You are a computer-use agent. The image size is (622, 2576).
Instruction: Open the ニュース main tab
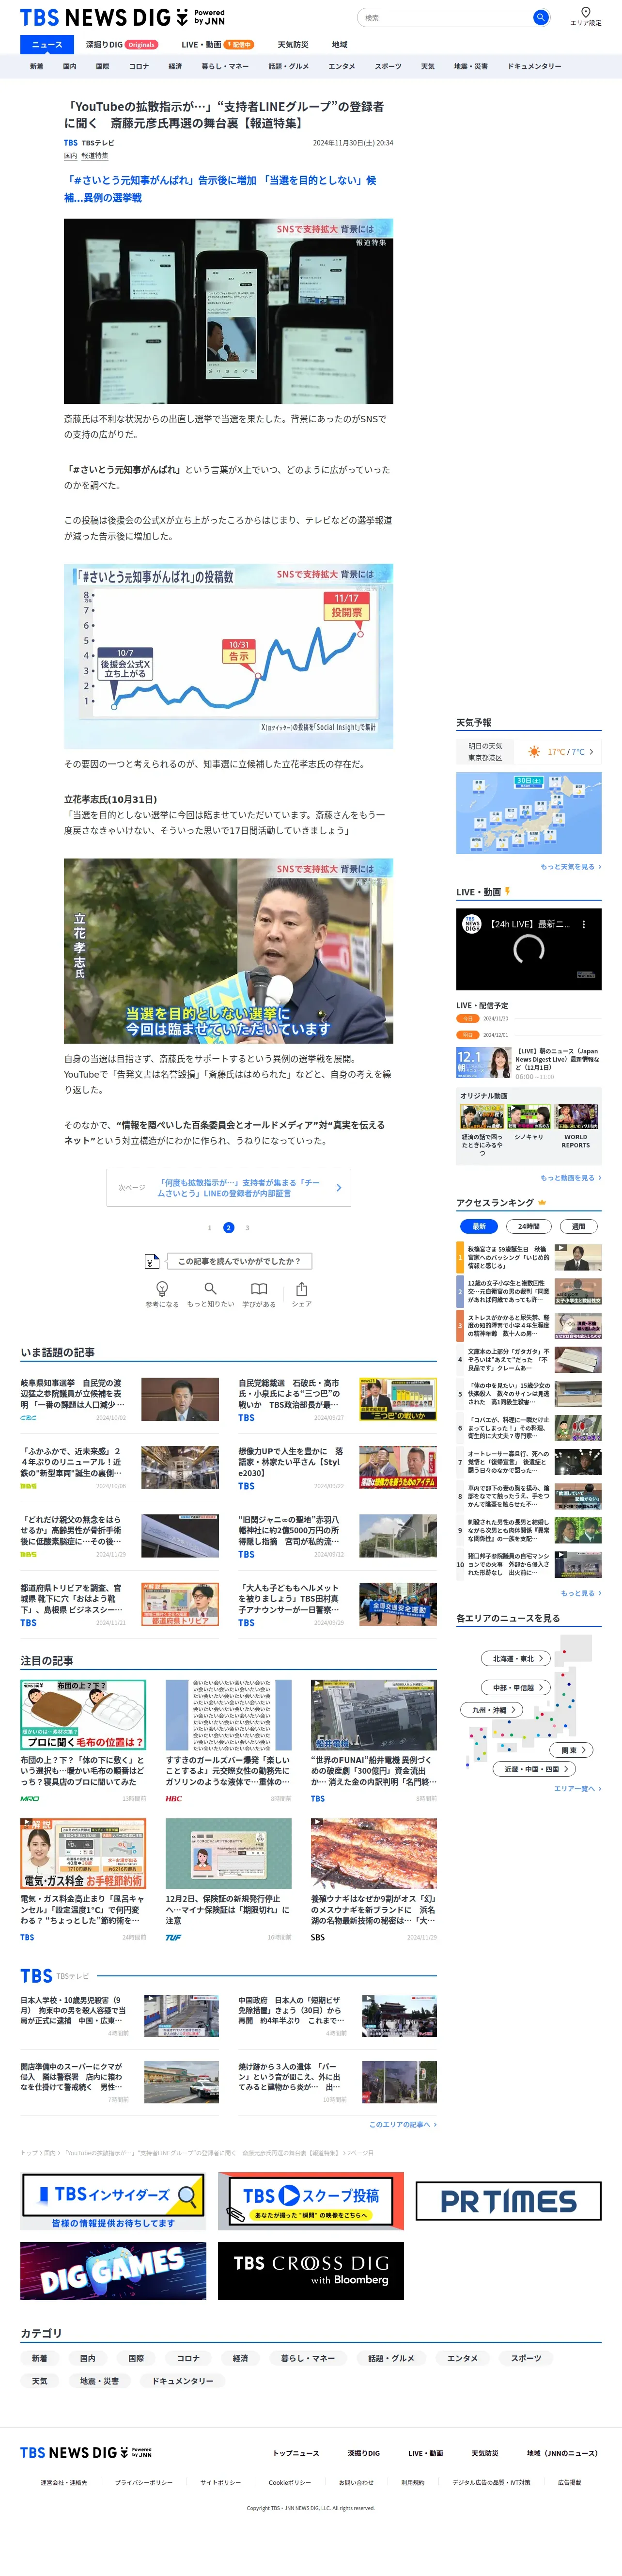coord(47,44)
